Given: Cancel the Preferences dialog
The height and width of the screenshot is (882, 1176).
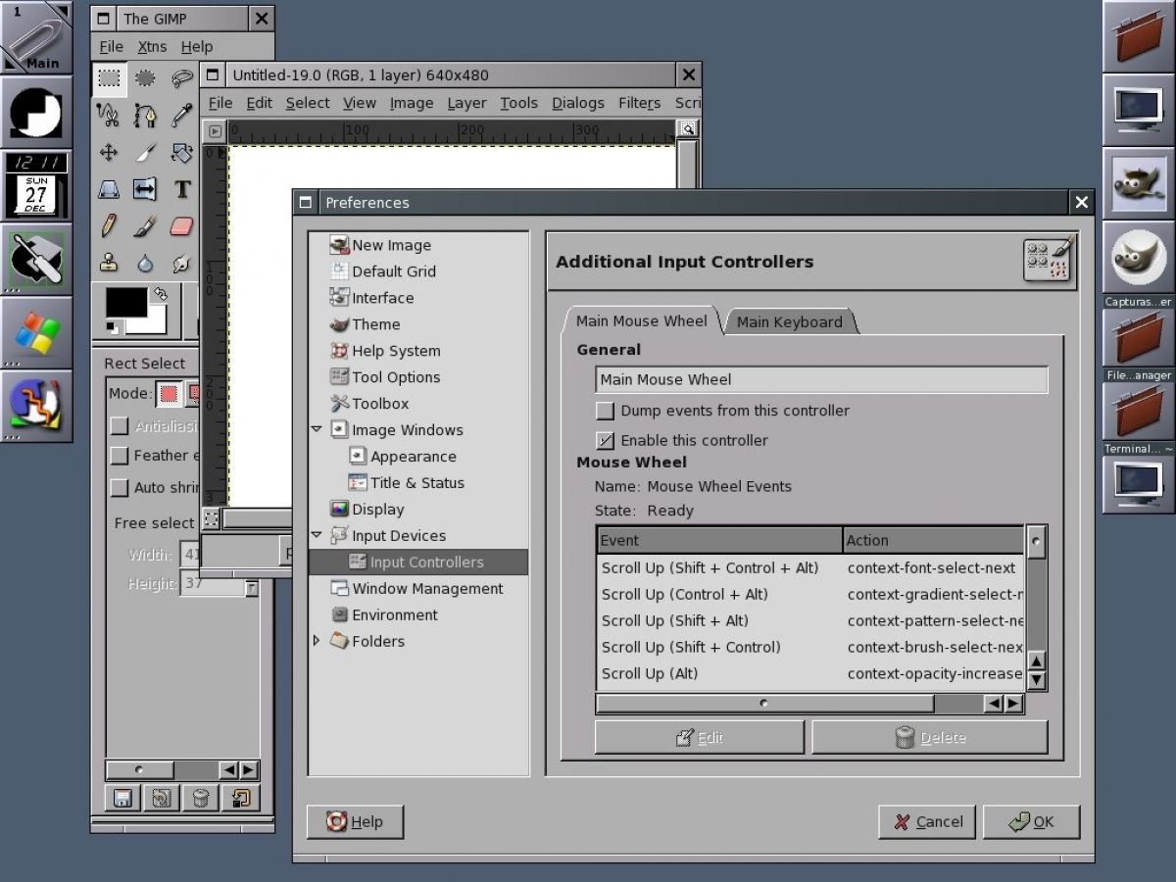Looking at the screenshot, I should (x=927, y=821).
